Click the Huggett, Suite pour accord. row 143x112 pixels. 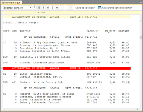point(66,94)
